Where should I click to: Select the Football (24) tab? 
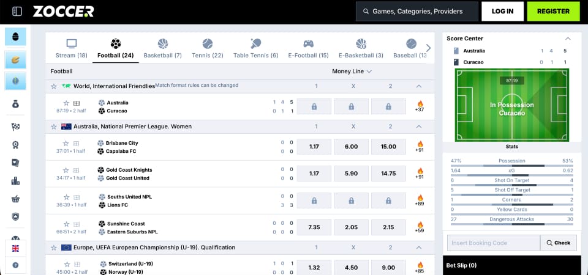116,49
